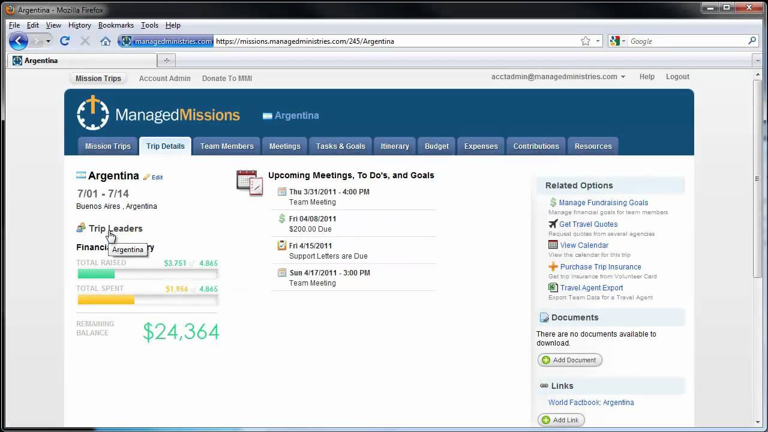768x432 pixels.
Task: Go to the Expenses tab
Action: pos(481,146)
